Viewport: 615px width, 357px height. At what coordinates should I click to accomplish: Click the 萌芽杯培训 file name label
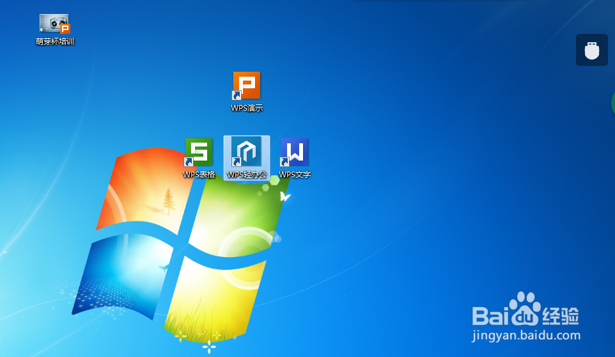click(55, 42)
